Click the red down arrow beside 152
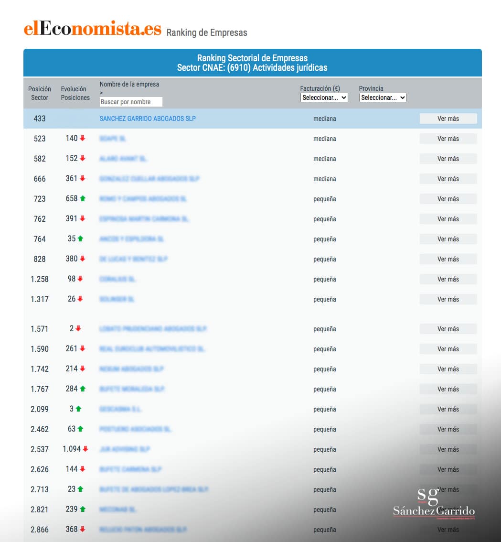This screenshot has width=501, height=542. tap(83, 158)
